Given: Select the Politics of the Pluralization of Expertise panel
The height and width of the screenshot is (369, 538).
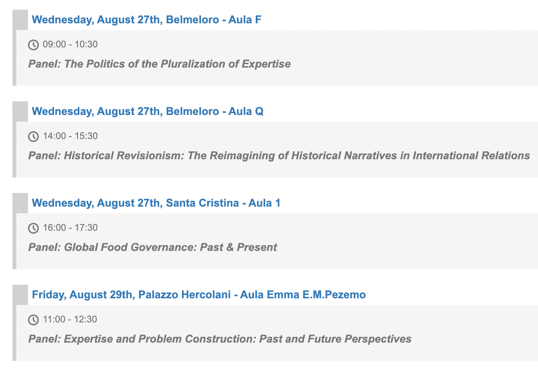Looking at the screenshot, I should 159,64.
